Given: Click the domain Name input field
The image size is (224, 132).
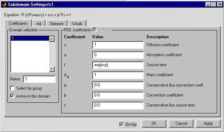Looking at the screenshot, I should coord(40,79).
